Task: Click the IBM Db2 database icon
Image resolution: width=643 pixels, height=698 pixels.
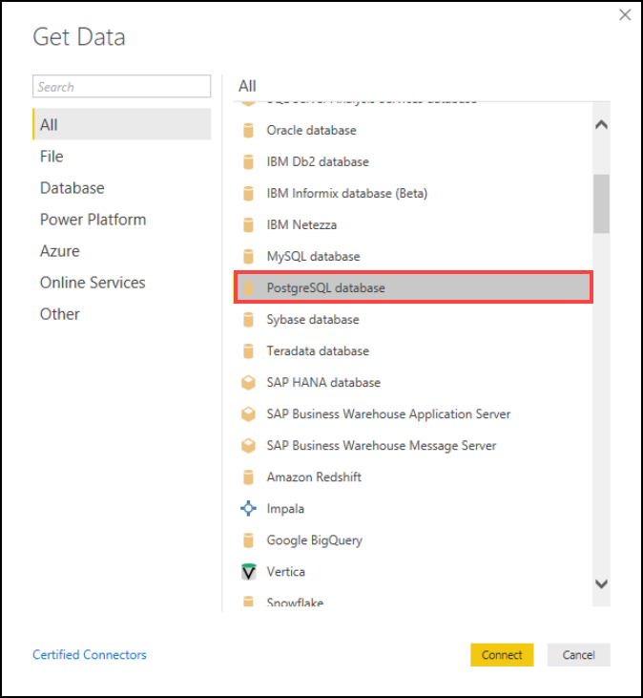Action: [248, 161]
